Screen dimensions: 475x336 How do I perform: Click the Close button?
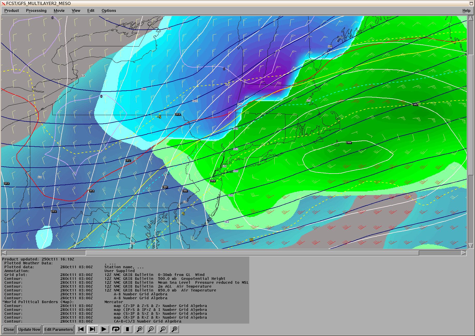[x=9, y=329]
